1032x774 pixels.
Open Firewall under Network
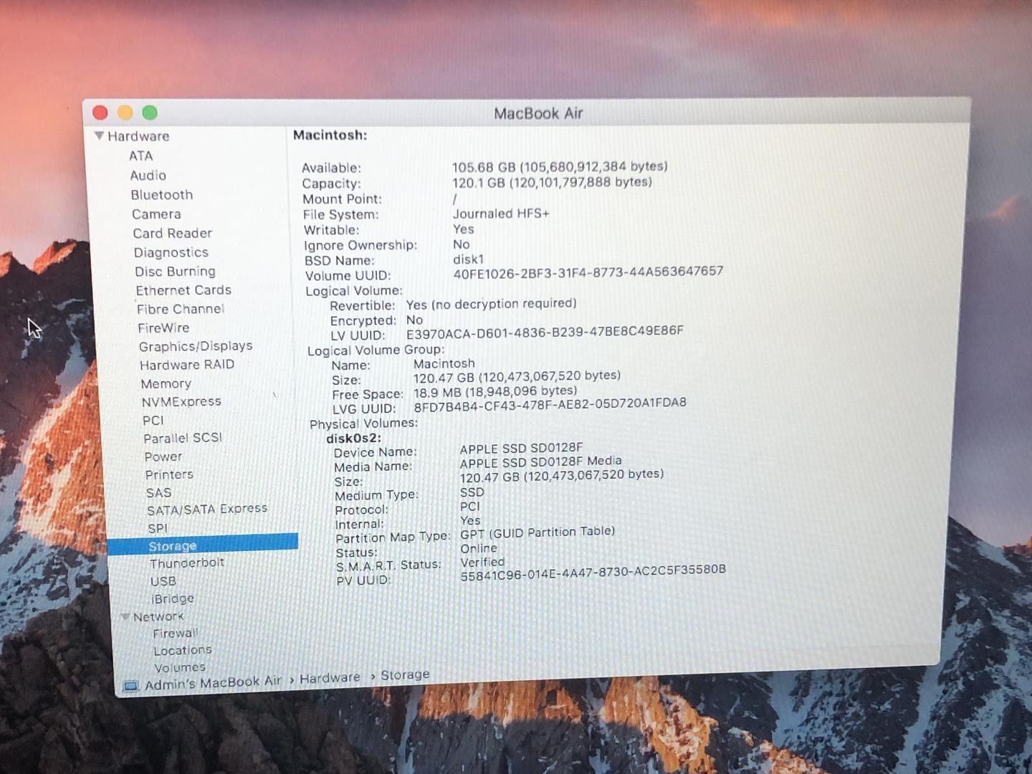tap(175, 633)
